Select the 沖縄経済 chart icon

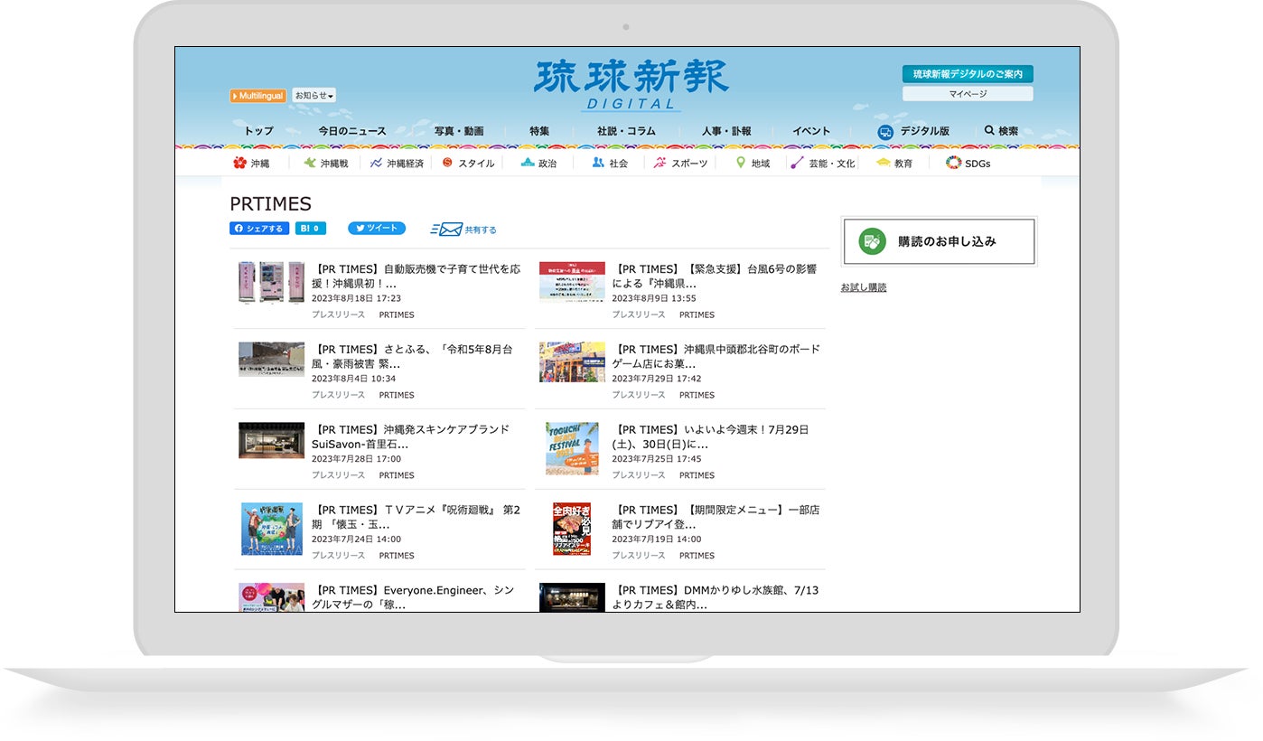pyautogui.click(x=377, y=164)
